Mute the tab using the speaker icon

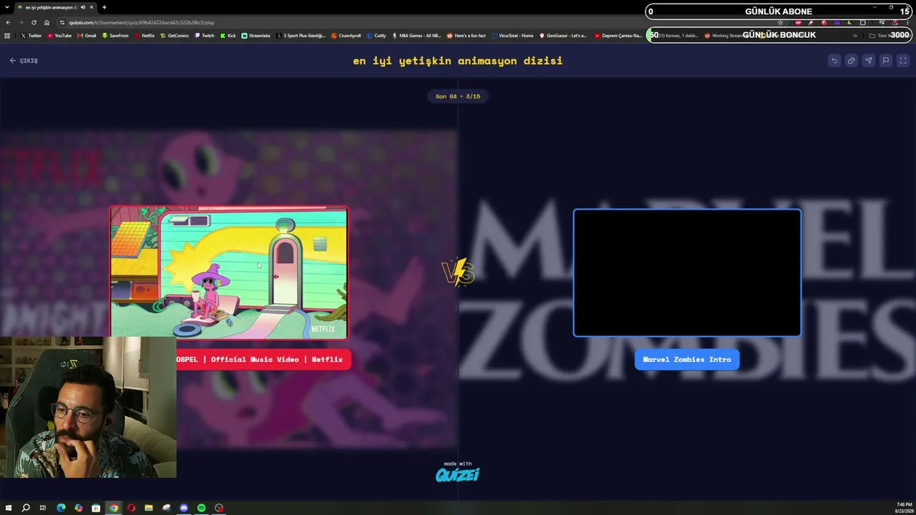(83, 7)
